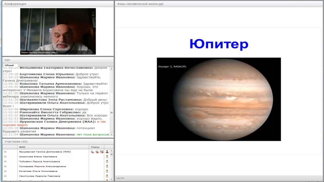Click chat scrollbar down arrow
This screenshot has height=182, width=324.
click(112, 135)
